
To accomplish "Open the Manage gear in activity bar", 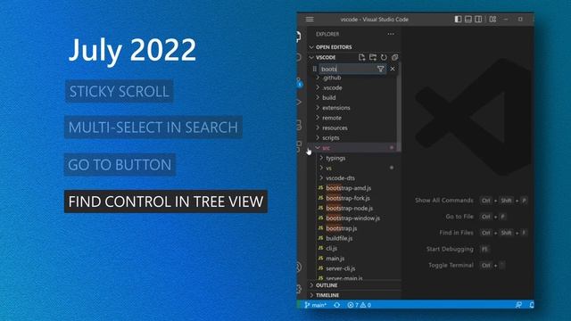I will point(299,289).
